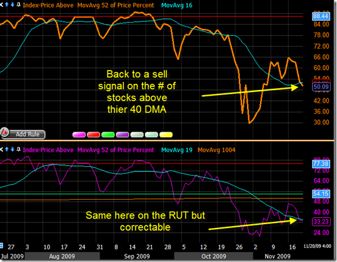Pin the top indicator panel

pyautogui.click(x=18, y=4)
